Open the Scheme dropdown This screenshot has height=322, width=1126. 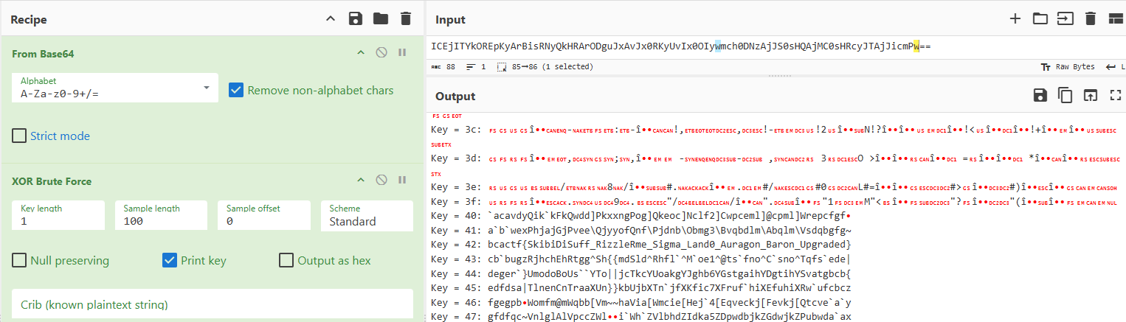click(367, 215)
